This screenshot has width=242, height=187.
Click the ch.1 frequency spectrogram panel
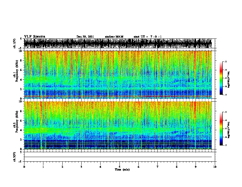point(118,75)
